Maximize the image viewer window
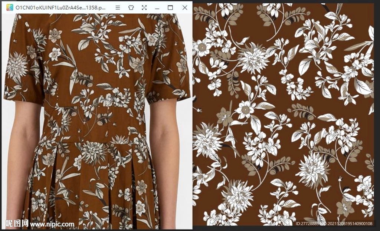 170,8
